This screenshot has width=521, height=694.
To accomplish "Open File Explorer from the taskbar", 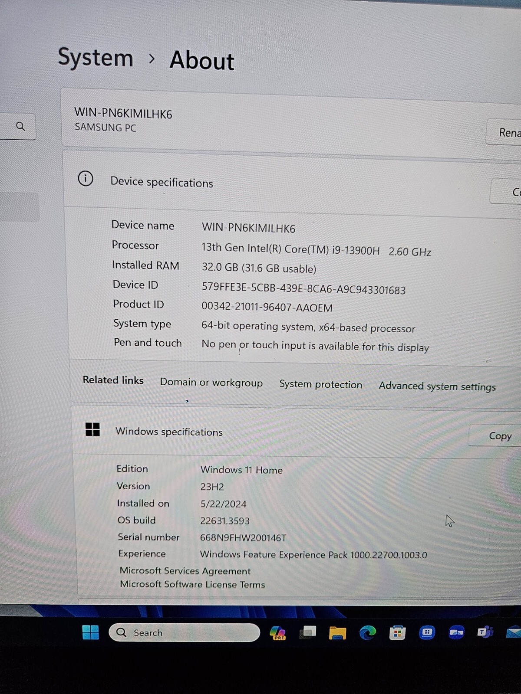I will (337, 633).
